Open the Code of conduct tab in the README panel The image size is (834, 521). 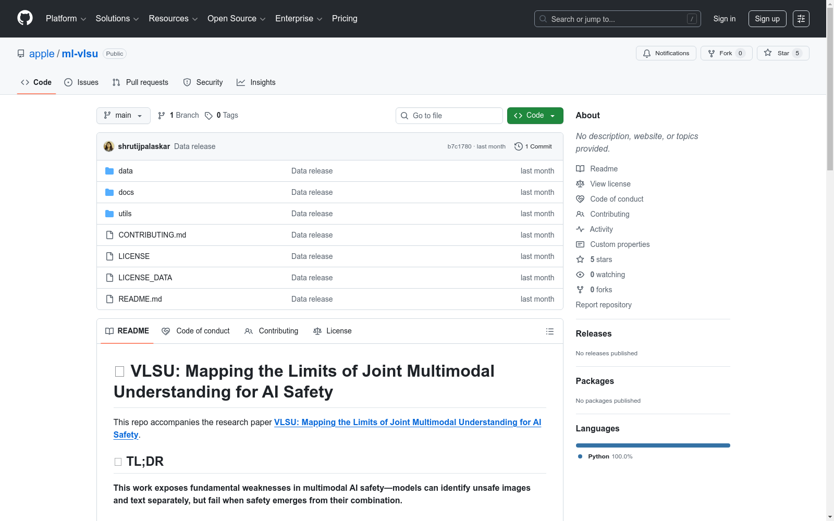195,331
